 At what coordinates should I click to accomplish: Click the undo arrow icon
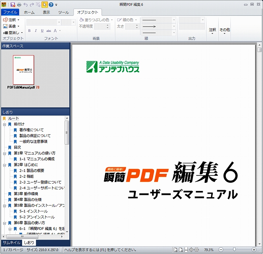(26, 5)
